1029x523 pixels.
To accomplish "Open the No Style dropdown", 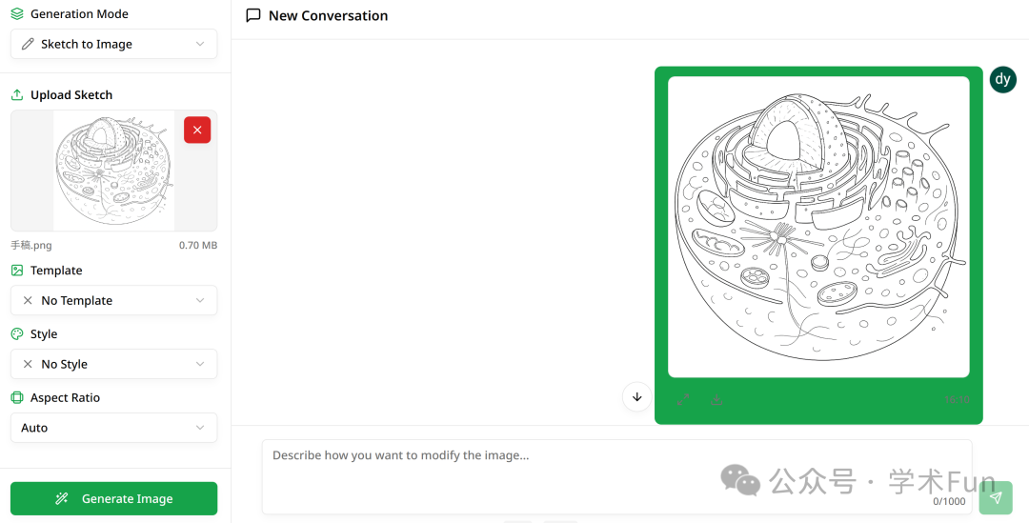I will [113, 364].
